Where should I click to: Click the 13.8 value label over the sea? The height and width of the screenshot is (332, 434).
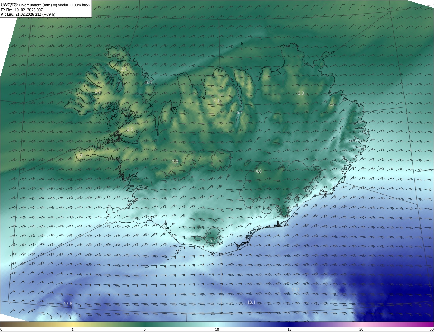(68, 303)
